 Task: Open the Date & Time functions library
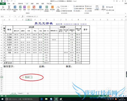(x=34, y=8)
